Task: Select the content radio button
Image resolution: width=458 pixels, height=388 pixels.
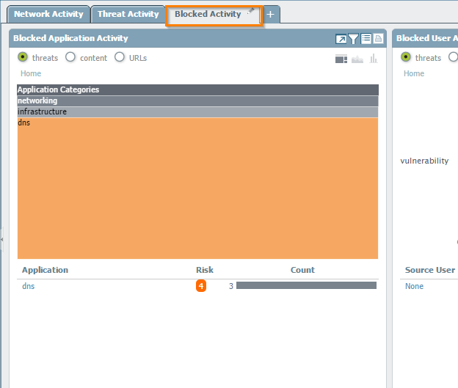Action: pos(70,57)
